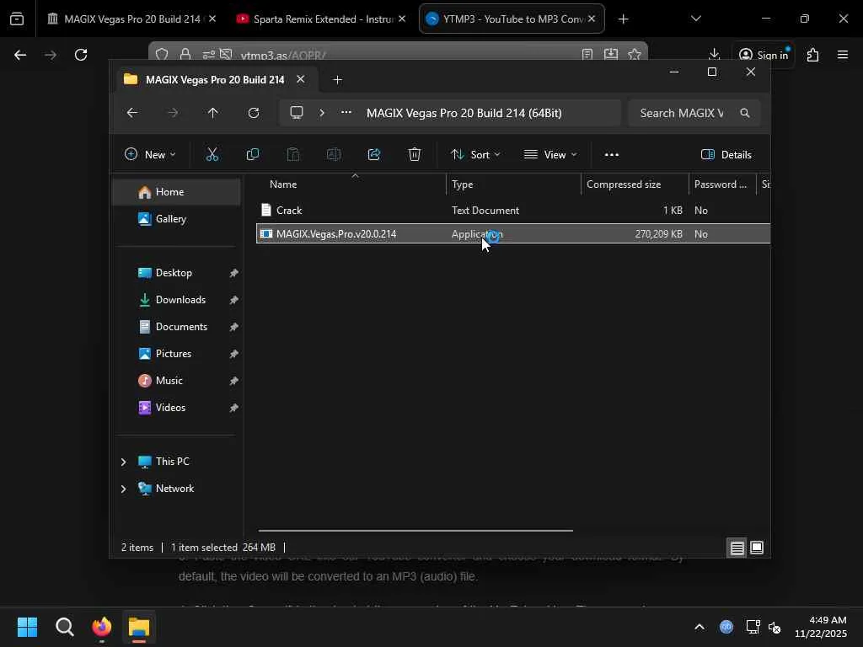Add a new File Explorer tab

pos(337,80)
